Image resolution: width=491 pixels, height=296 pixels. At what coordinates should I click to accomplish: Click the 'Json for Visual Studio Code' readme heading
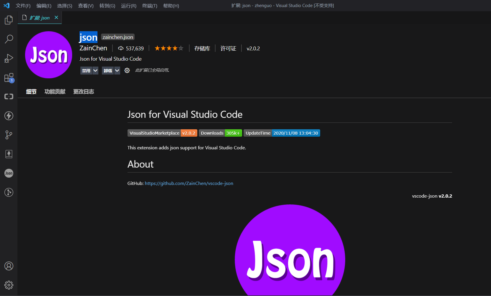pyautogui.click(x=185, y=114)
